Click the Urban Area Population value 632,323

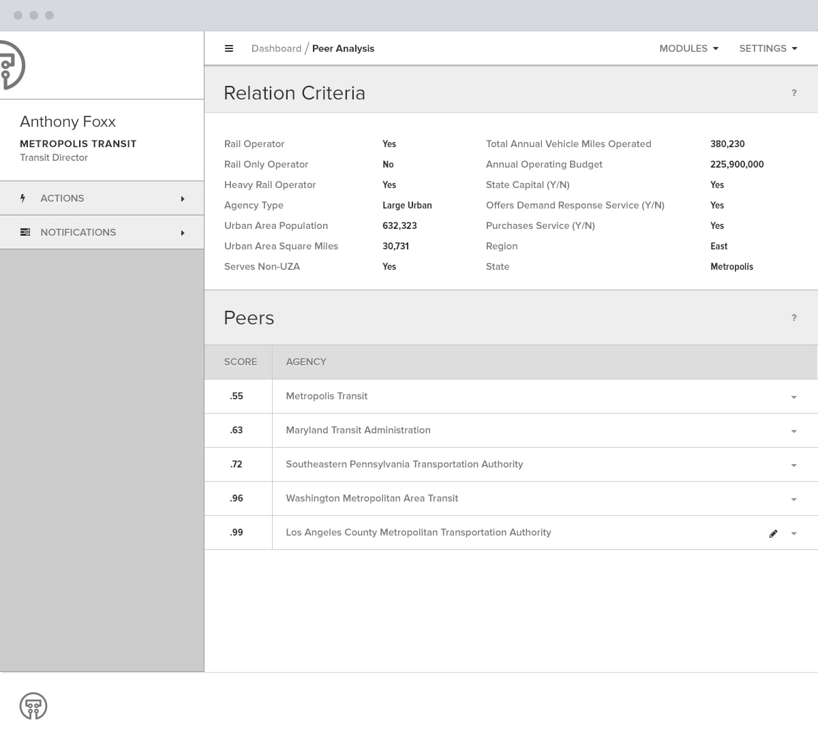coord(399,226)
